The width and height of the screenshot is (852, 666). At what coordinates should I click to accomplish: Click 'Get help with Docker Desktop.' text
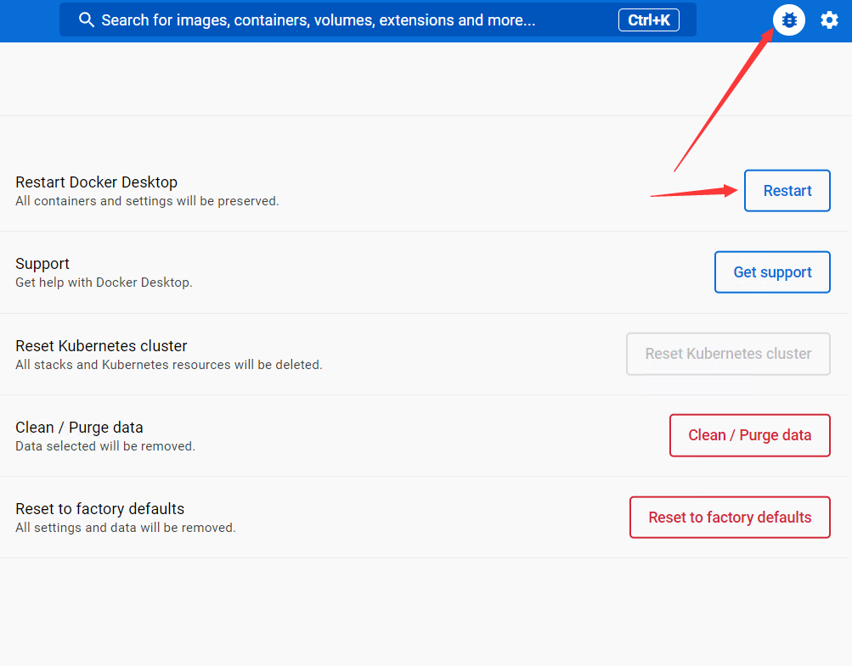(x=104, y=283)
